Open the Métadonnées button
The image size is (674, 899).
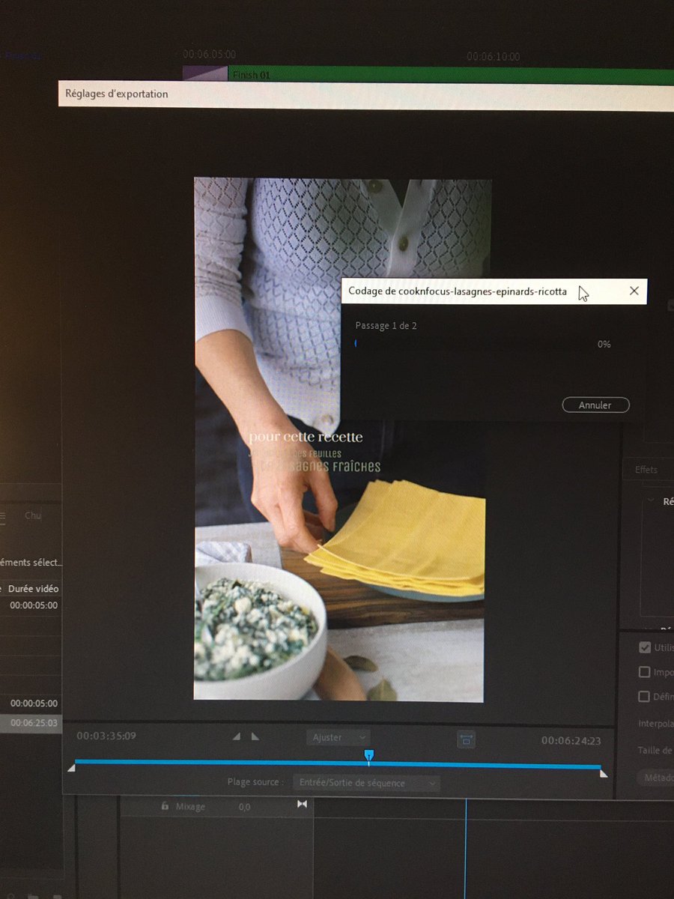pyautogui.click(x=655, y=778)
